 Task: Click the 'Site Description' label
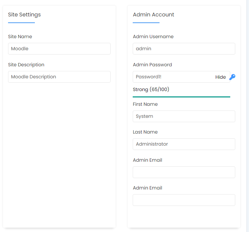26,65
